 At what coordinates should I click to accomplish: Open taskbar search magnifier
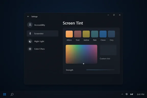point(12,94)
